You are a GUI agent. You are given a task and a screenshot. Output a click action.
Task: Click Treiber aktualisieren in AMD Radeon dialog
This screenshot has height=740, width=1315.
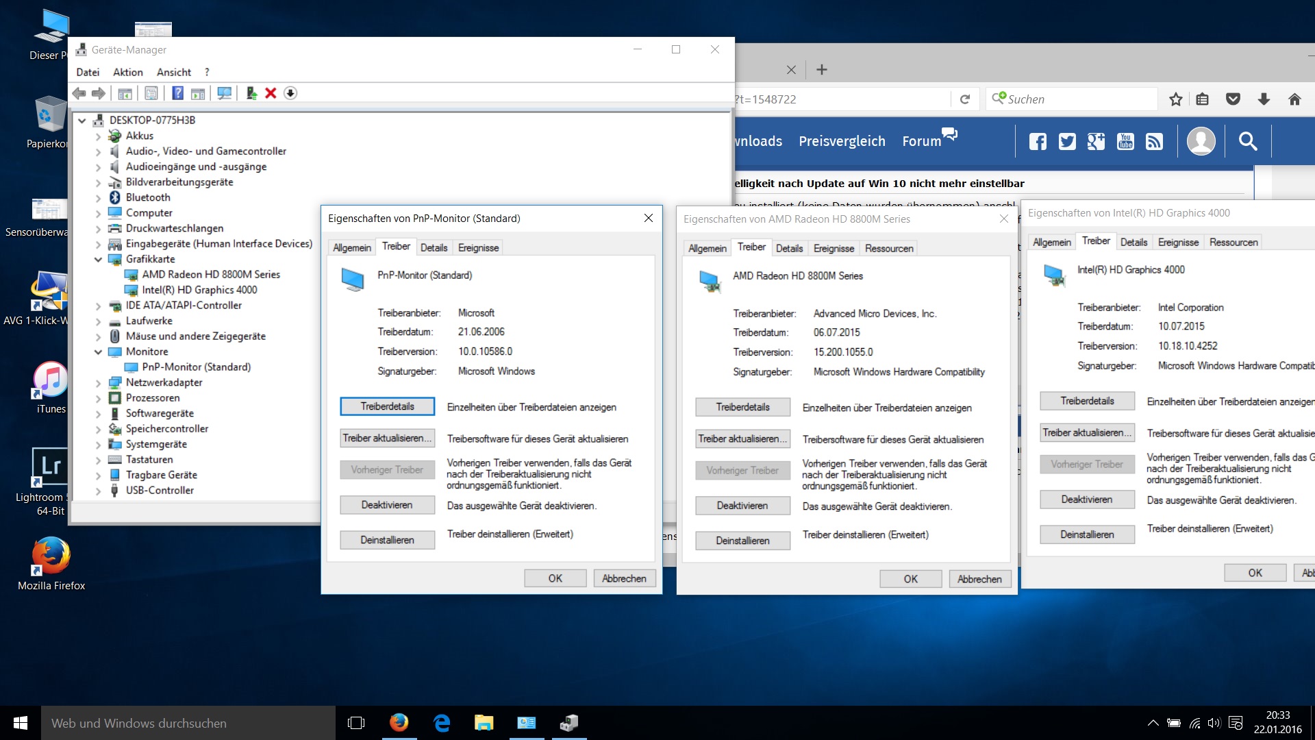click(x=742, y=439)
